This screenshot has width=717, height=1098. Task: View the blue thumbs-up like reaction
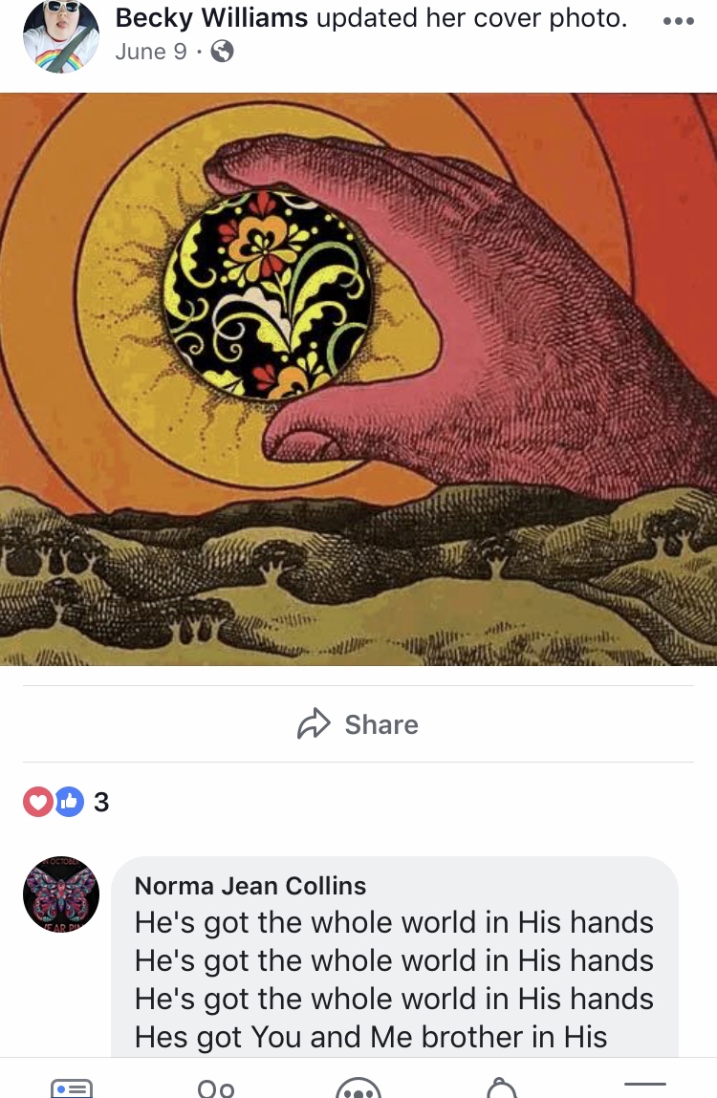(x=70, y=802)
